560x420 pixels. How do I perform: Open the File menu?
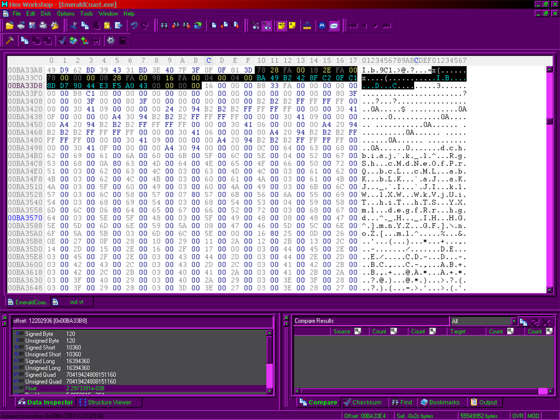click(17, 14)
